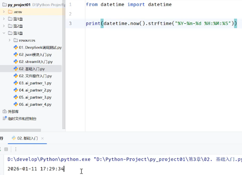242x175 pixels.
Task: Select the py_project01 root folder
Action: [x=19, y=5]
